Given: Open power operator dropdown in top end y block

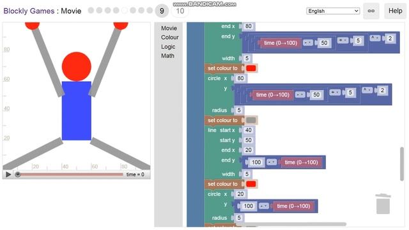Looking at the screenshot, I should tap(375, 38).
